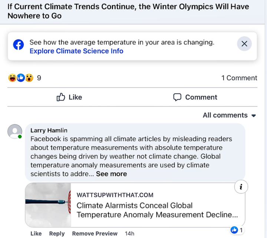The height and width of the screenshot is (238, 267).
Task: Click the blue like reaction emoji
Action: coord(21,78)
